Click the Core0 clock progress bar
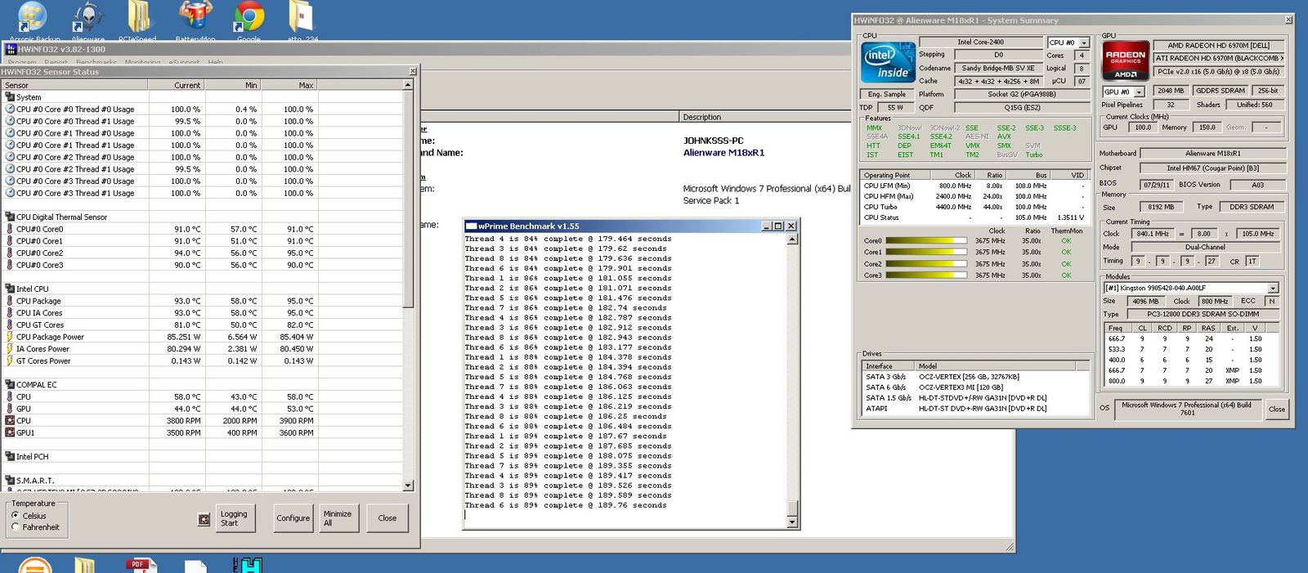The width and height of the screenshot is (1308, 573). pyautogui.click(x=926, y=241)
